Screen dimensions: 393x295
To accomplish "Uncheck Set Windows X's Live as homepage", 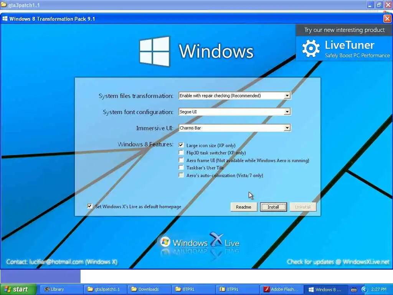I will click(90, 206).
